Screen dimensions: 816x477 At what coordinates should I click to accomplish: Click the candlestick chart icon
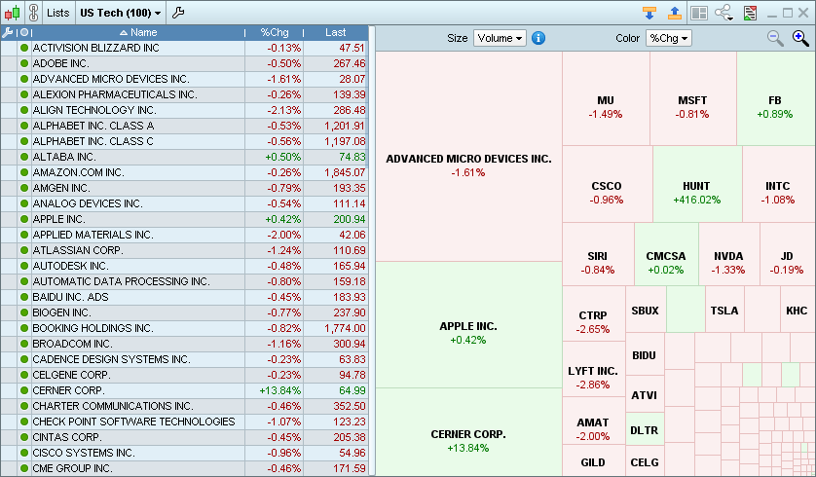(13, 13)
